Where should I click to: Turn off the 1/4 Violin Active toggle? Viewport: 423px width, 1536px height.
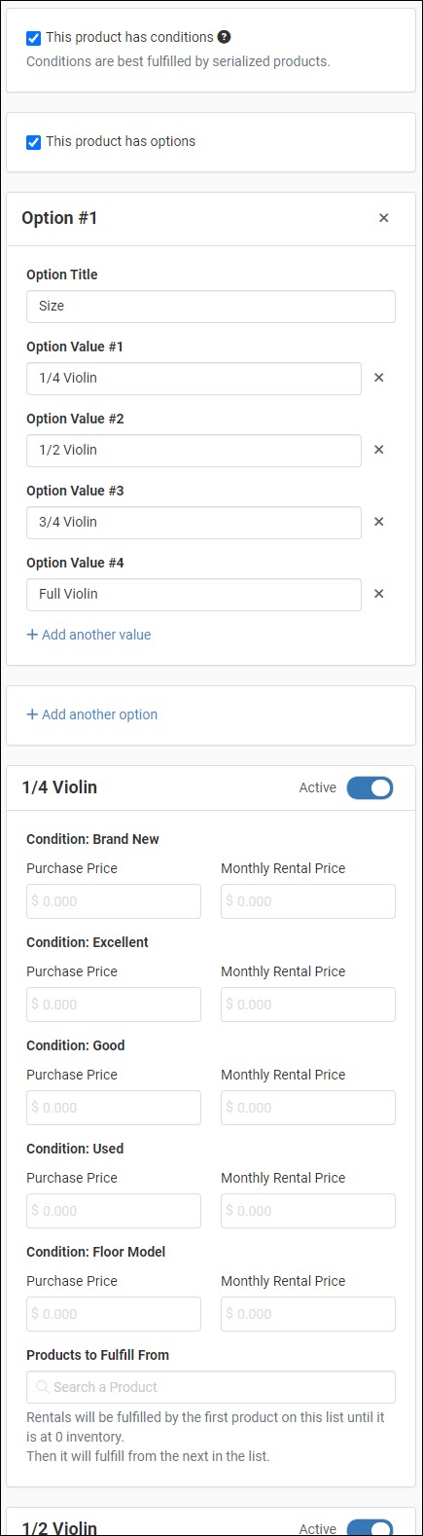pyautogui.click(x=370, y=787)
